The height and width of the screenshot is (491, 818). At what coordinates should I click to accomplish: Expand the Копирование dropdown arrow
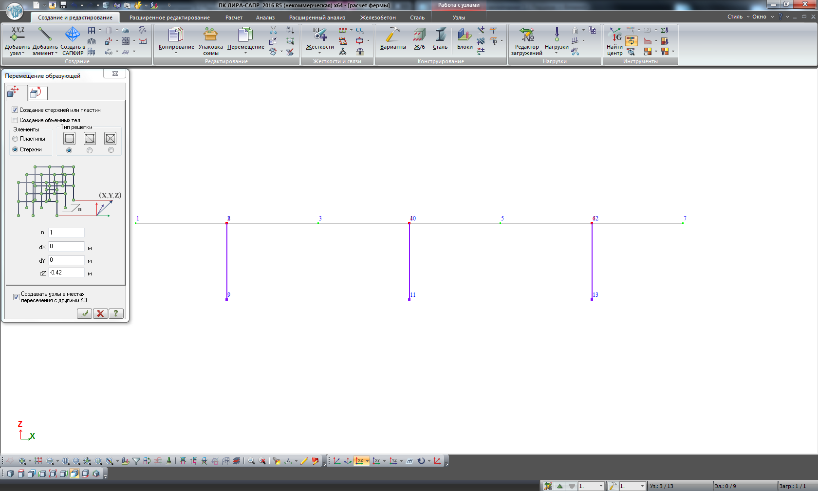click(x=176, y=53)
